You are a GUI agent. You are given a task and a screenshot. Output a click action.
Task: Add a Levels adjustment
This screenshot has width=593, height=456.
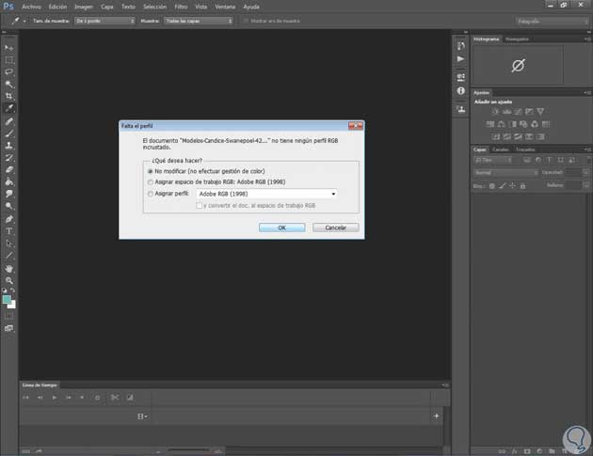point(506,112)
